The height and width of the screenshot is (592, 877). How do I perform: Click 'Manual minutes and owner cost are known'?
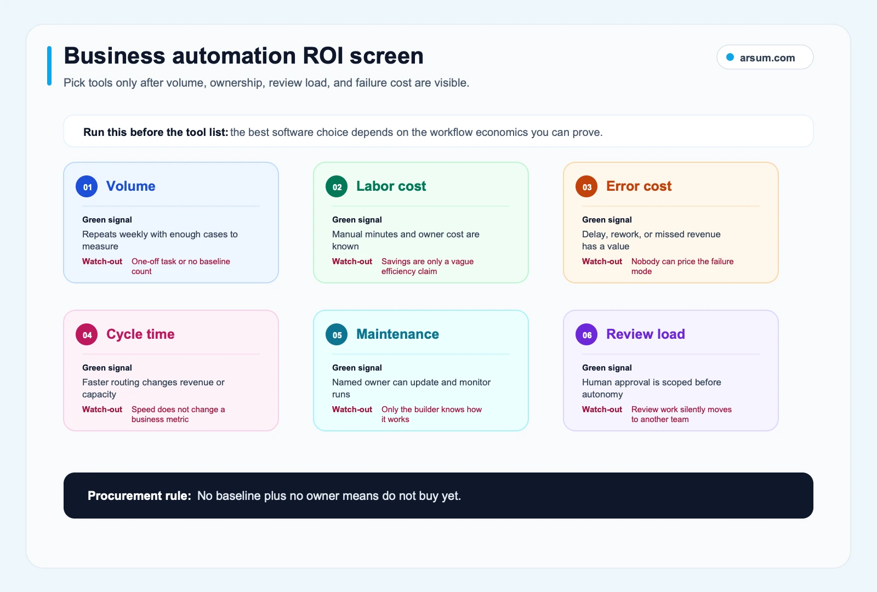click(x=406, y=240)
